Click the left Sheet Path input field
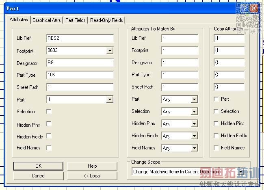Image resolution: width=264 pixels, height=190 pixels. coord(80,87)
